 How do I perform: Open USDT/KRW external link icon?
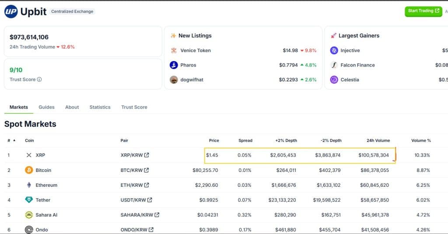tap(150, 200)
